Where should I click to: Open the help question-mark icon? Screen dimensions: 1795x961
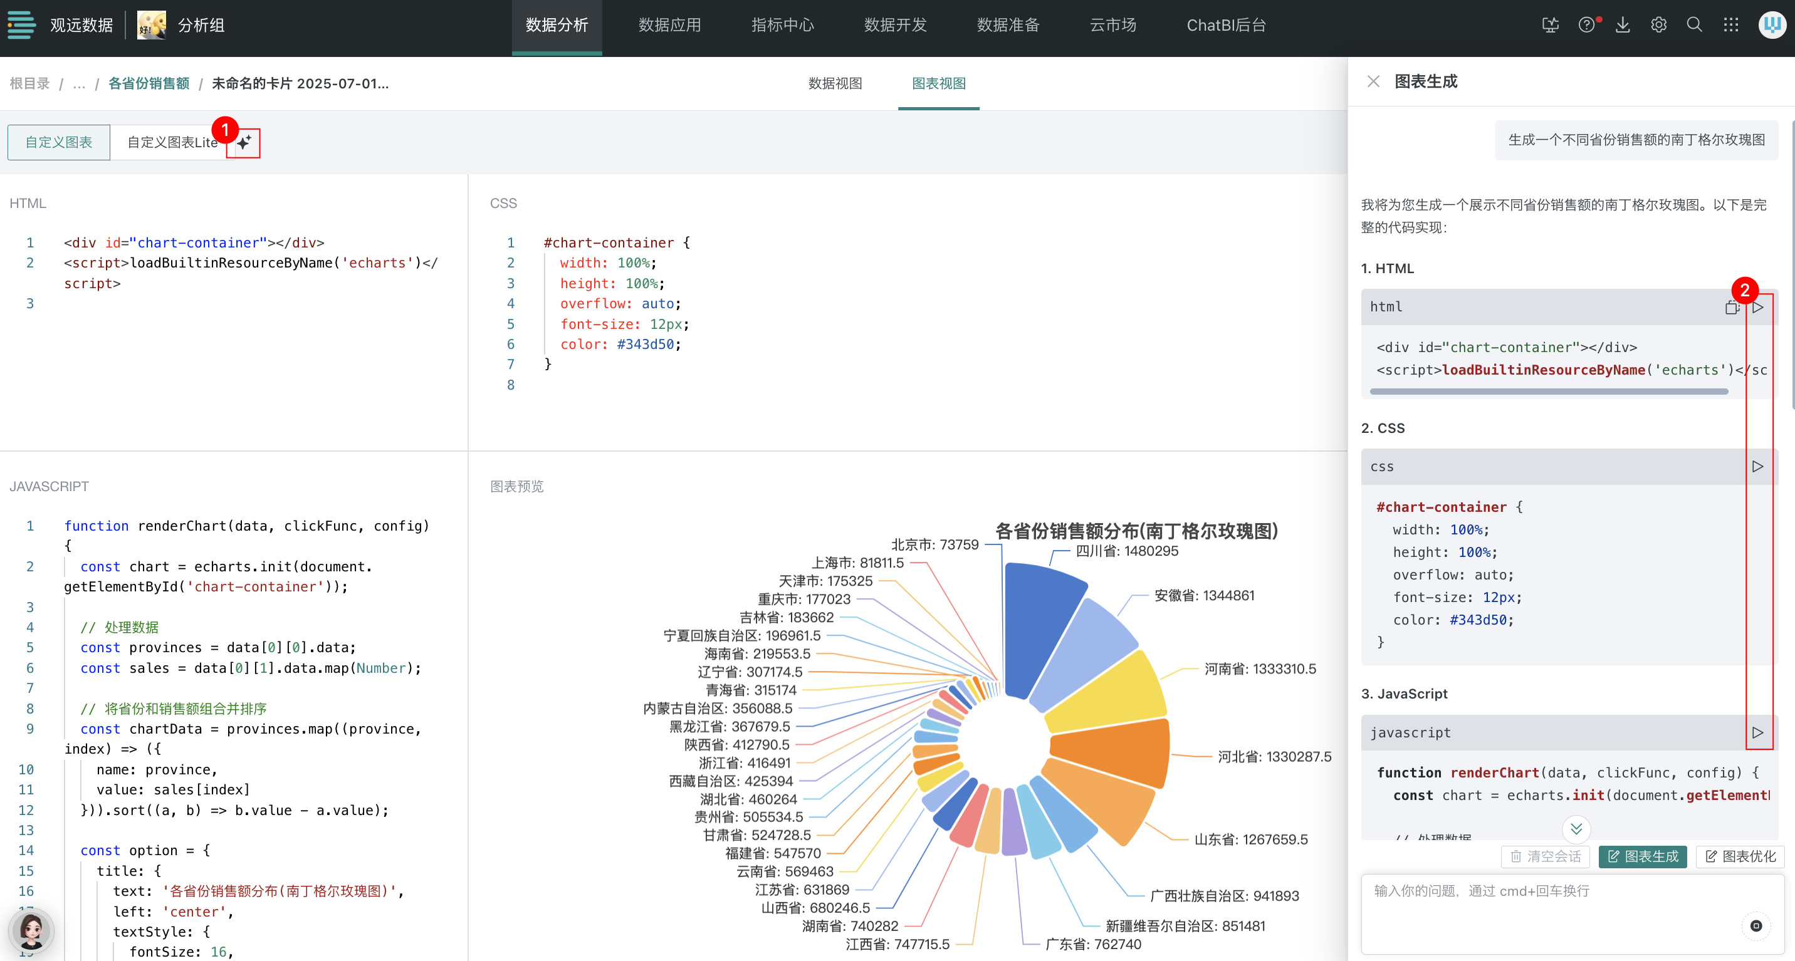(x=1587, y=25)
